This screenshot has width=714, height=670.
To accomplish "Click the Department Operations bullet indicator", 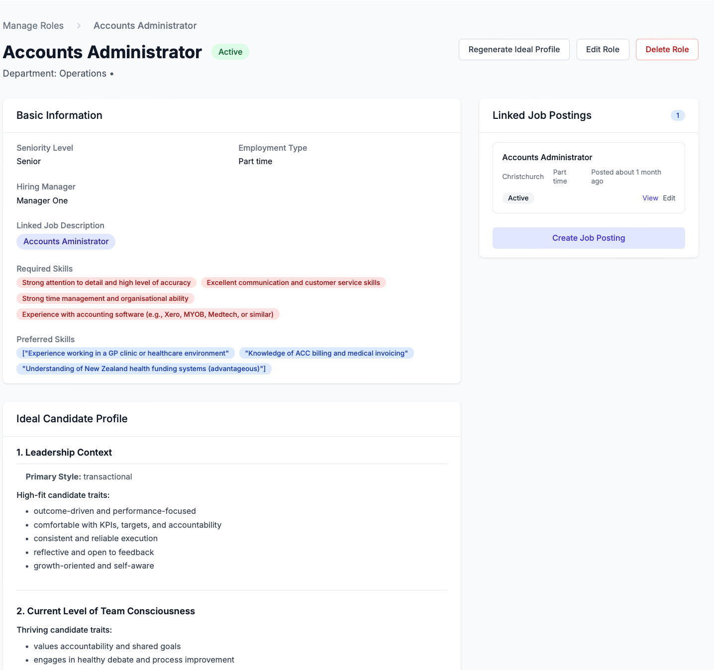I will pyautogui.click(x=111, y=73).
